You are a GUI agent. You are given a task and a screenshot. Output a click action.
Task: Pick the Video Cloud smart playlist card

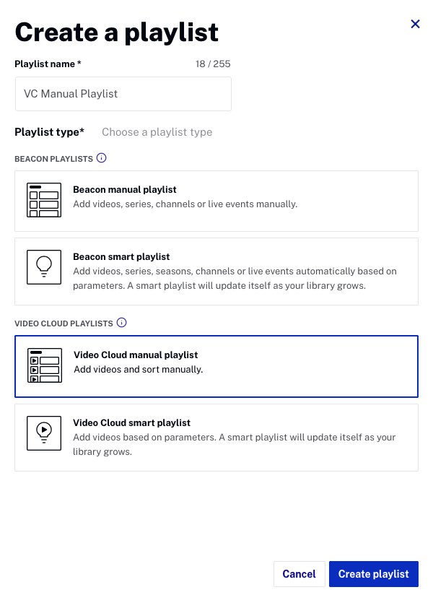(x=216, y=438)
